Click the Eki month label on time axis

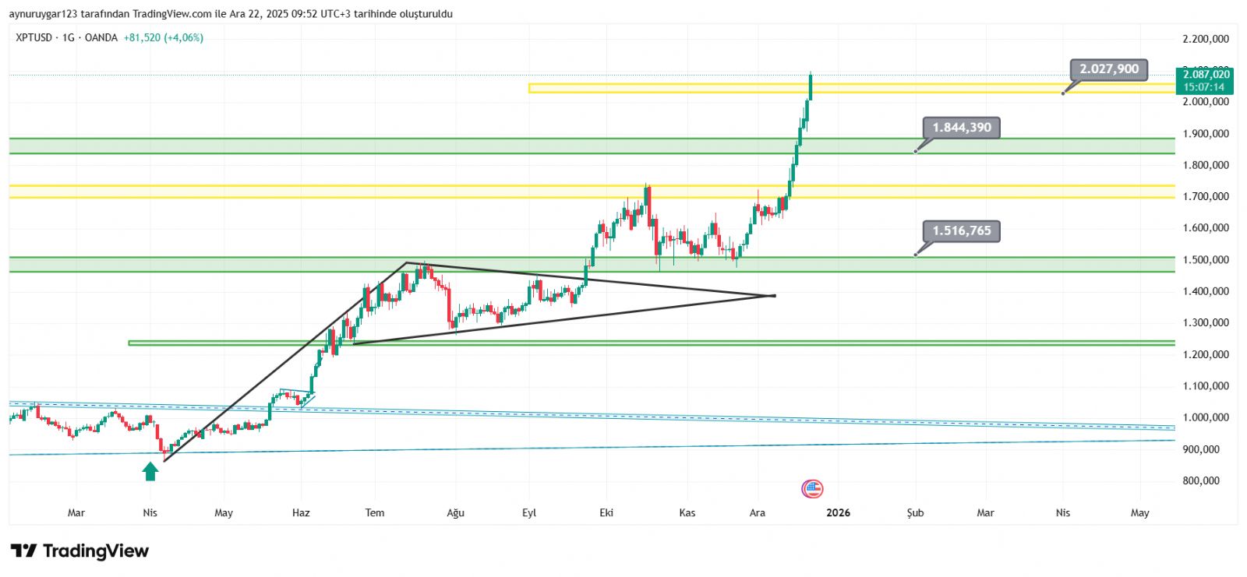606,512
